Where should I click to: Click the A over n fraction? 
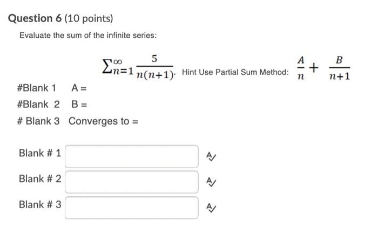pos(301,67)
